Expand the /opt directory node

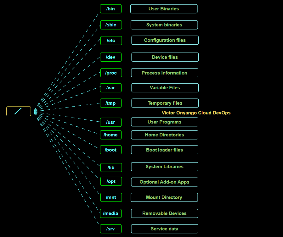tap(111, 181)
